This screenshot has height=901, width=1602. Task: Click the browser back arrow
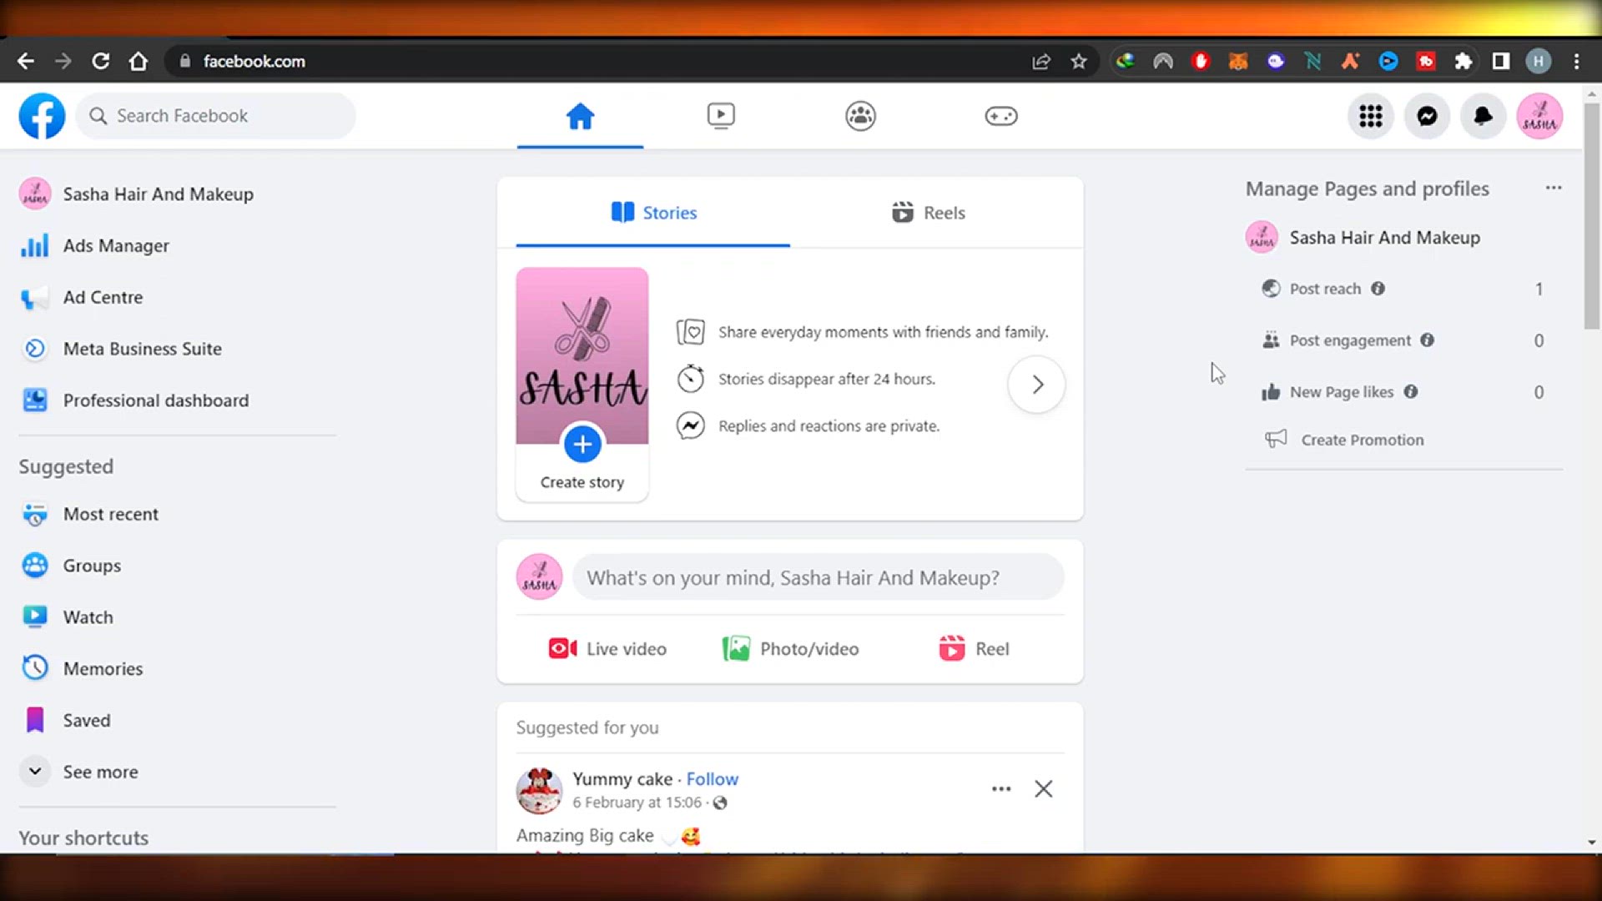tap(26, 61)
